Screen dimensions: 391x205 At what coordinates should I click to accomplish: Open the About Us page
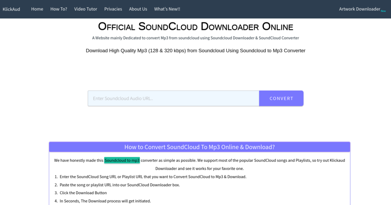pyautogui.click(x=138, y=9)
